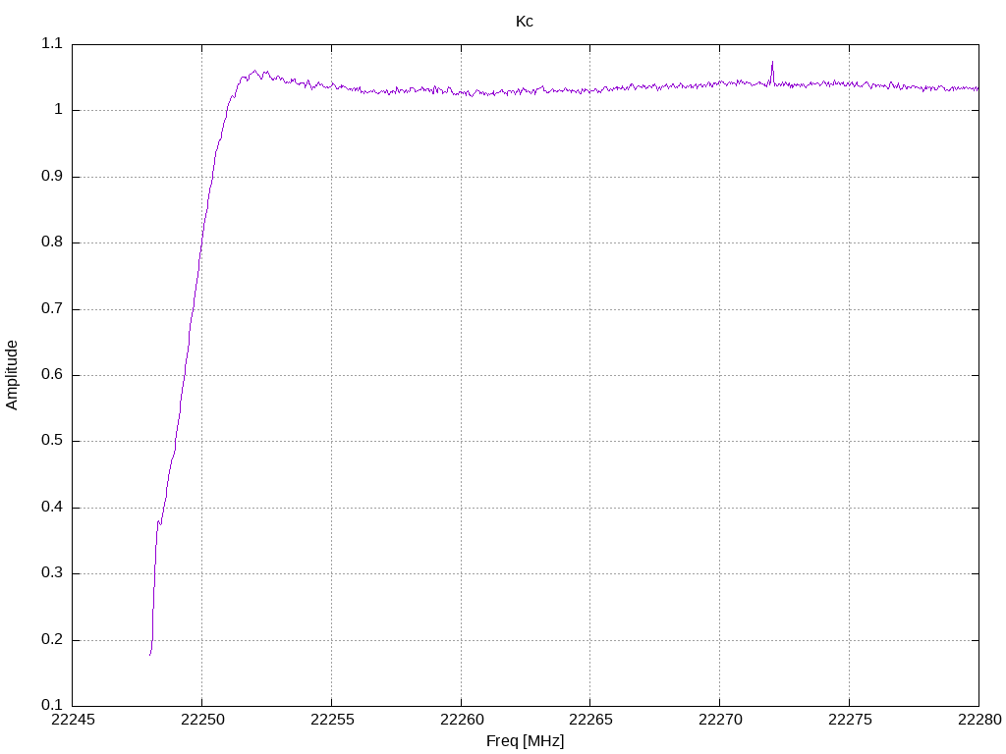Click the y-axis tick label 0.1
1006x754 pixels.
pos(52,705)
